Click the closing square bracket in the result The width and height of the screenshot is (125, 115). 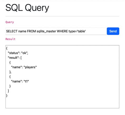pyautogui.click(x=8, y=91)
